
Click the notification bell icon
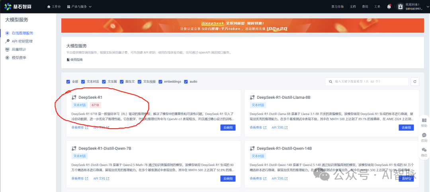389,7
